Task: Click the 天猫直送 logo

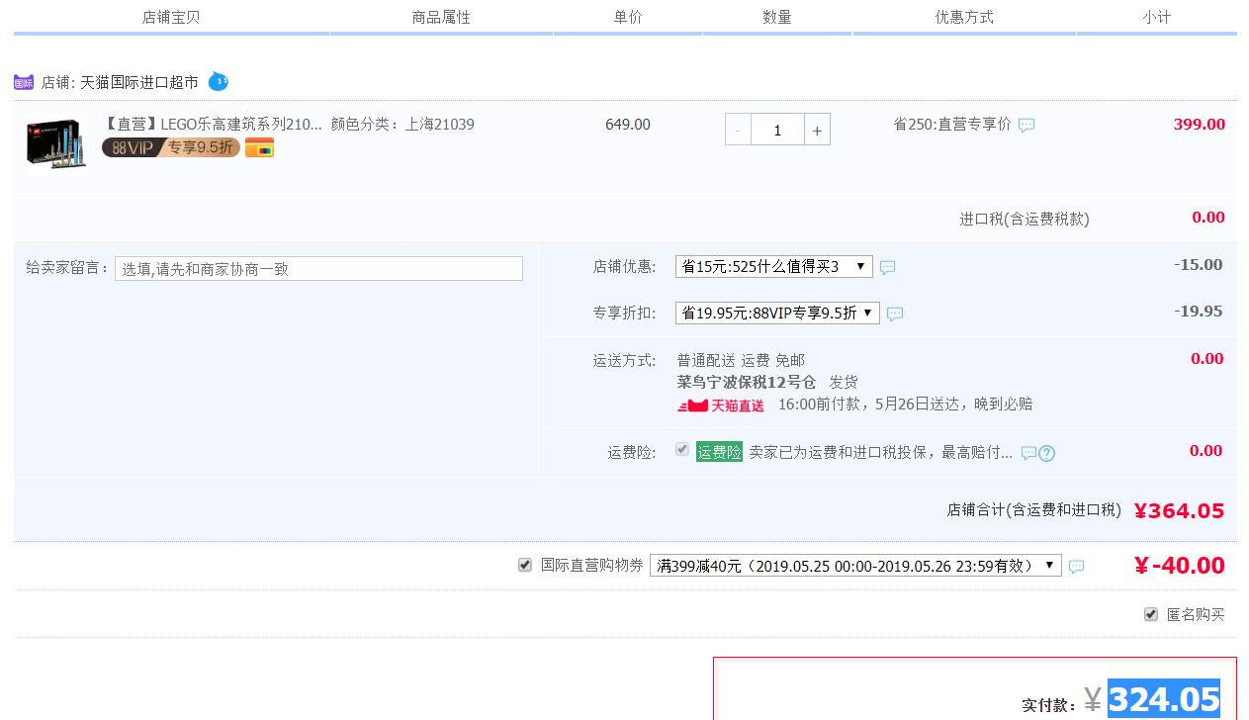Action: (721, 405)
